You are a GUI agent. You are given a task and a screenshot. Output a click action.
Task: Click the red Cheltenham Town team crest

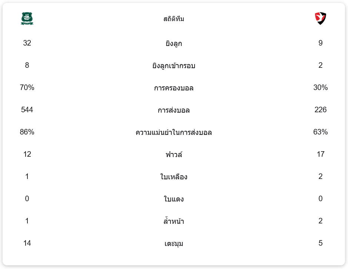pyautogui.click(x=320, y=18)
